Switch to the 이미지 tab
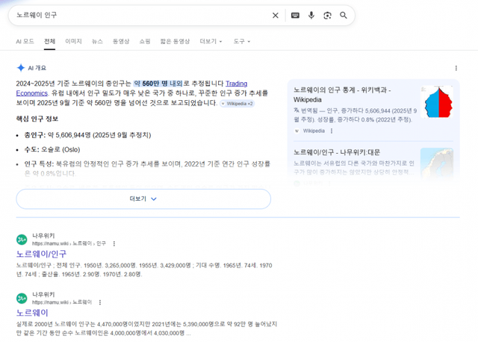This screenshot has width=478, height=342. point(73,41)
